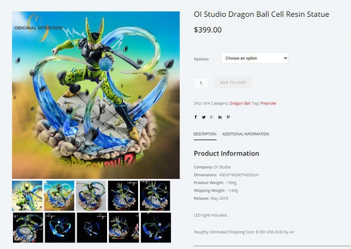Share product on Facebook icon

[195, 117]
